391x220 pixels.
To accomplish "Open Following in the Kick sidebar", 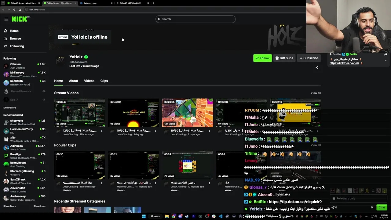I will (x=14, y=46).
